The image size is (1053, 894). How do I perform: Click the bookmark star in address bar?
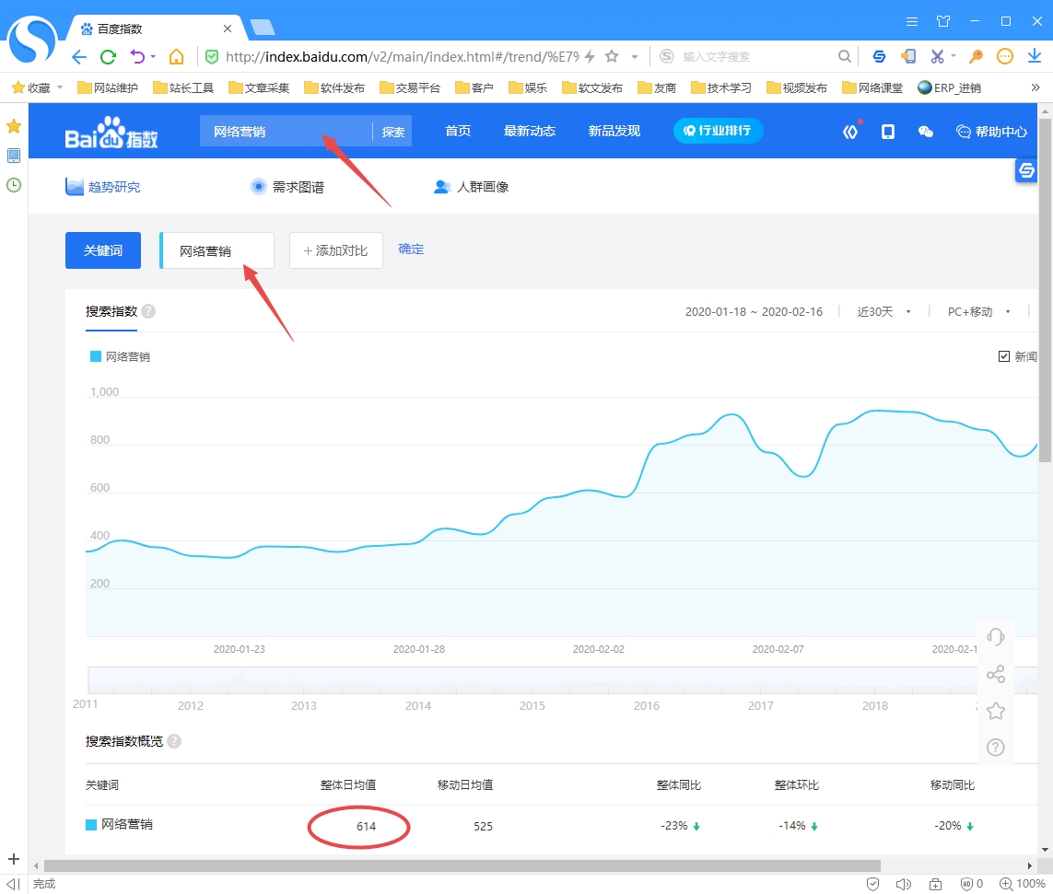click(612, 57)
